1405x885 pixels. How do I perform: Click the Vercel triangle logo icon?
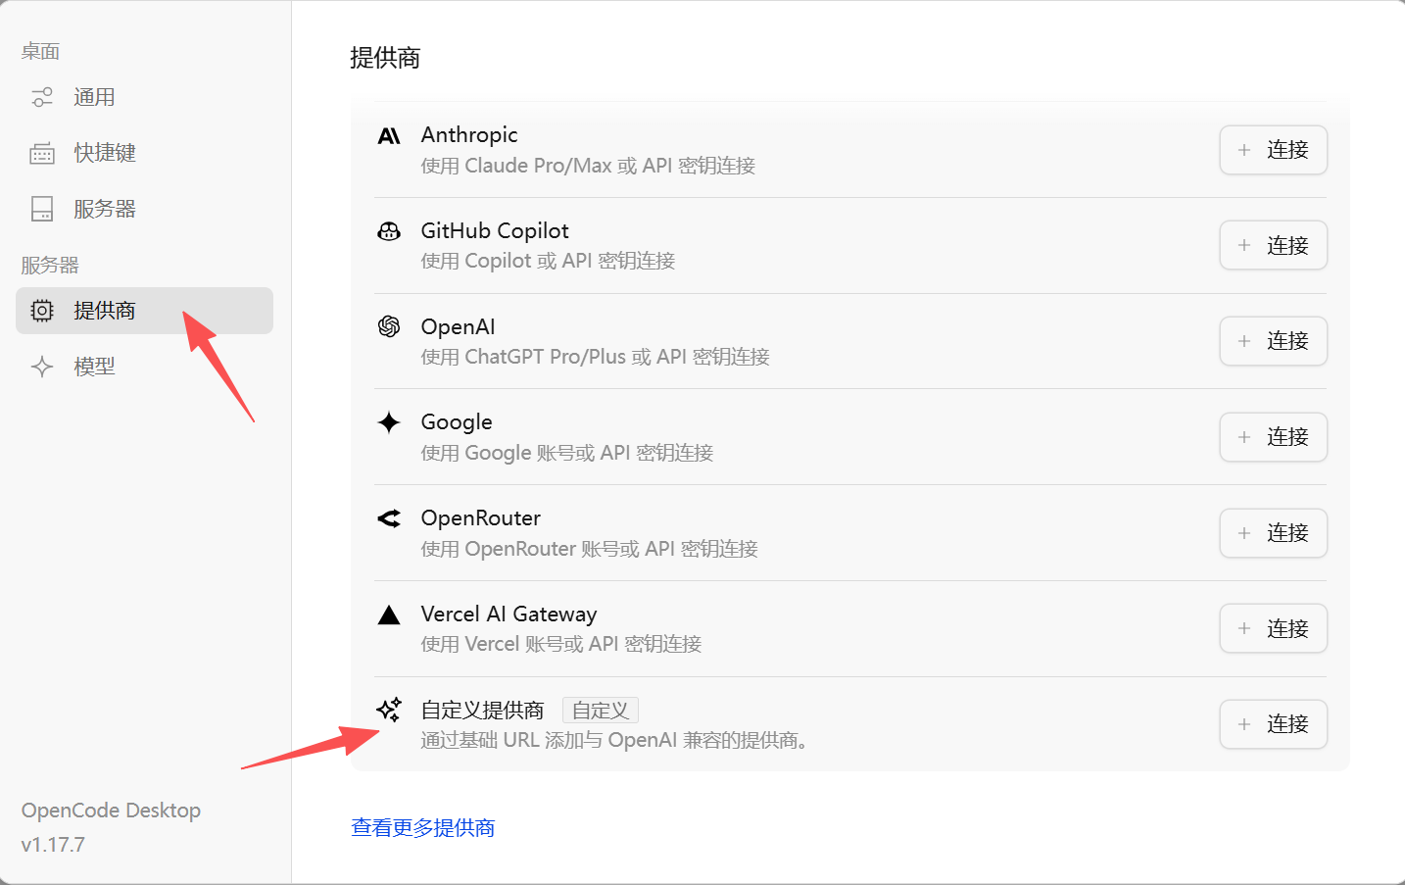coord(389,615)
